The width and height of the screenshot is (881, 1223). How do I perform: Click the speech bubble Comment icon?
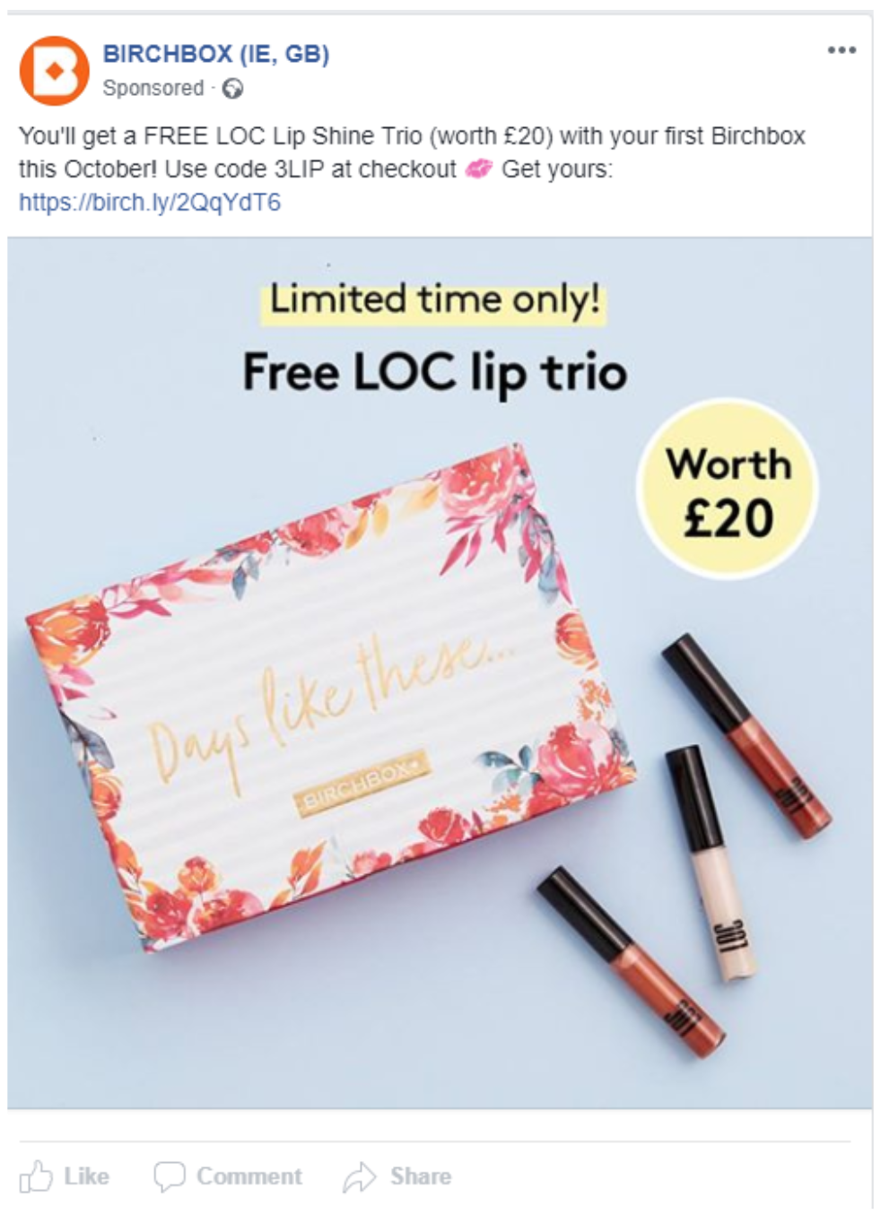pyautogui.click(x=170, y=1176)
